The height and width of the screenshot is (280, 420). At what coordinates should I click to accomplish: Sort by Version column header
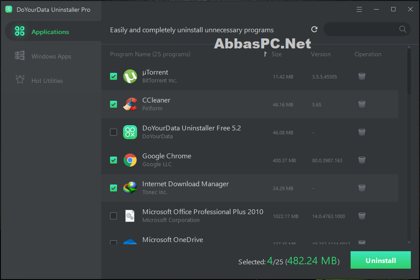320,54
